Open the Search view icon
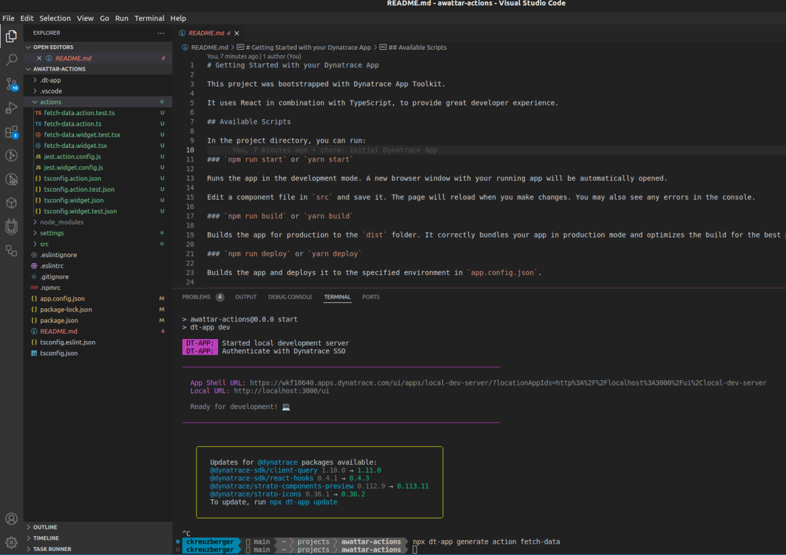 11,60
